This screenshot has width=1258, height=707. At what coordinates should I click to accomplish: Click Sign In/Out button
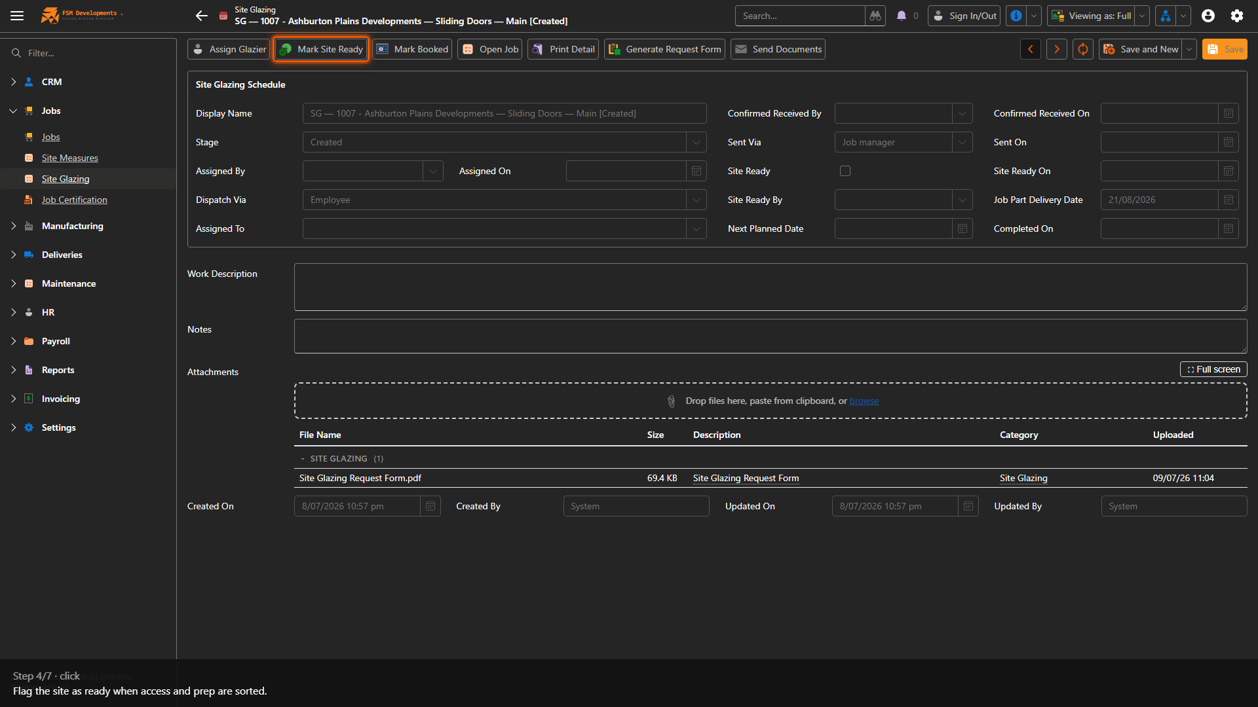[964, 16]
